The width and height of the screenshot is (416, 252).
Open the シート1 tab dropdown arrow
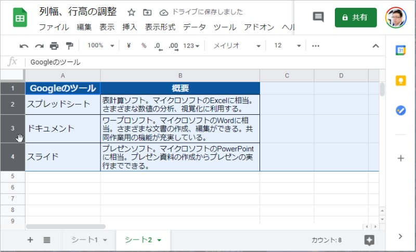click(105, 241)
